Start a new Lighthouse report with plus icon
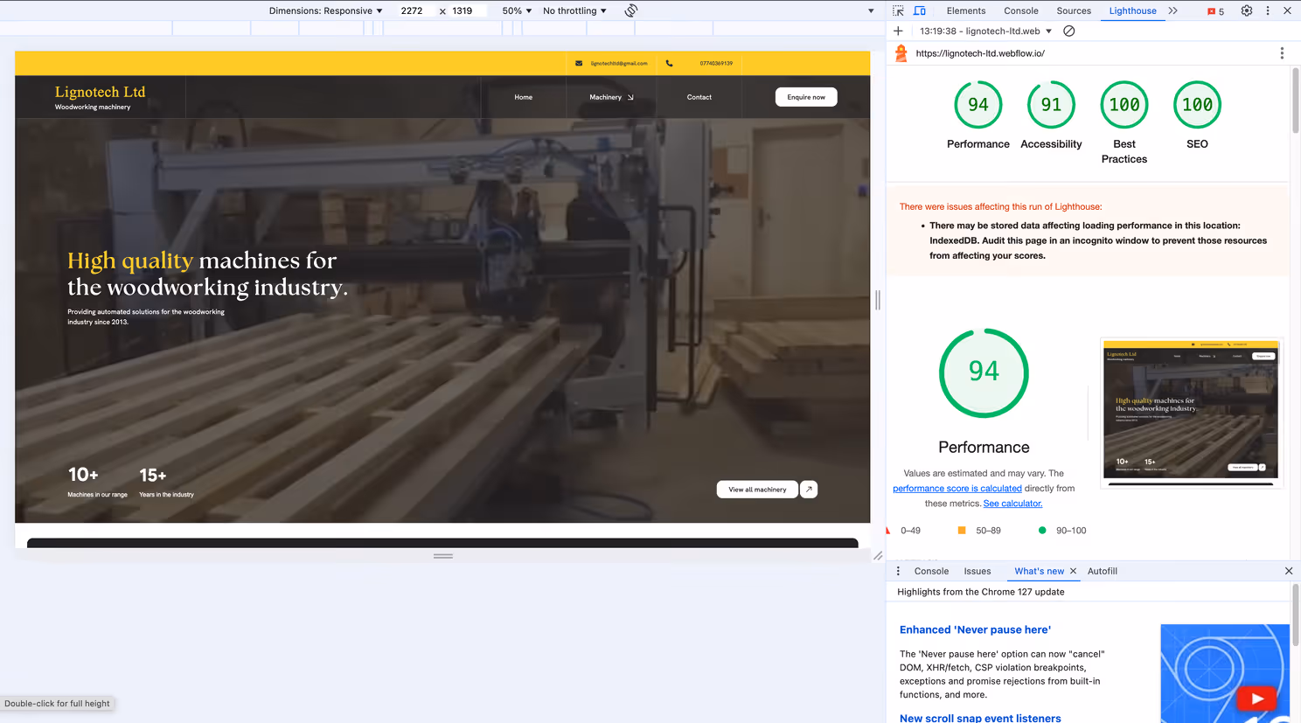Screen dimensions: 1301x723 click(x=898, y=31)
